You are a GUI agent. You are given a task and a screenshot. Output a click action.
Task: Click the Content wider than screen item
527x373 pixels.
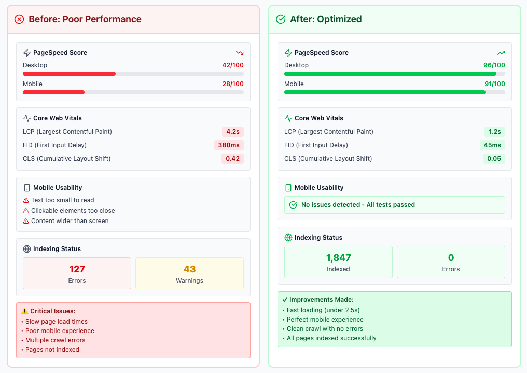click(70, 221)
